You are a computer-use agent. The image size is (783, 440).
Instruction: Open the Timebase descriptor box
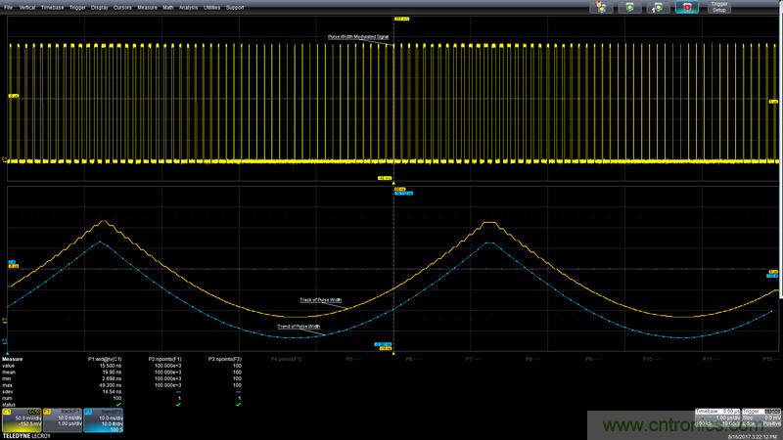(715, 418)
